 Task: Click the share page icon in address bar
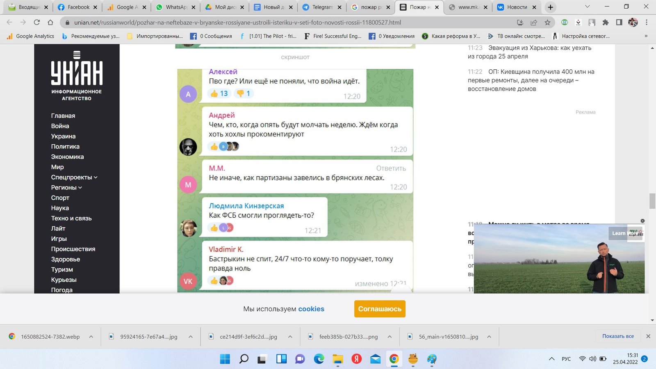[x=534, y=23]
